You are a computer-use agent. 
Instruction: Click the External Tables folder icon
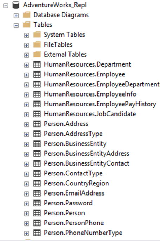point(37,55)
